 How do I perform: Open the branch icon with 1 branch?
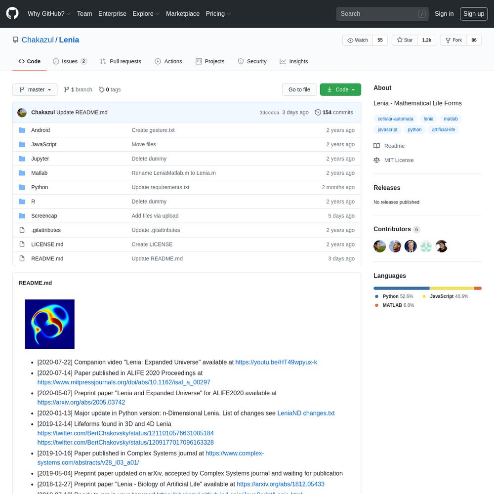(67, 89)
